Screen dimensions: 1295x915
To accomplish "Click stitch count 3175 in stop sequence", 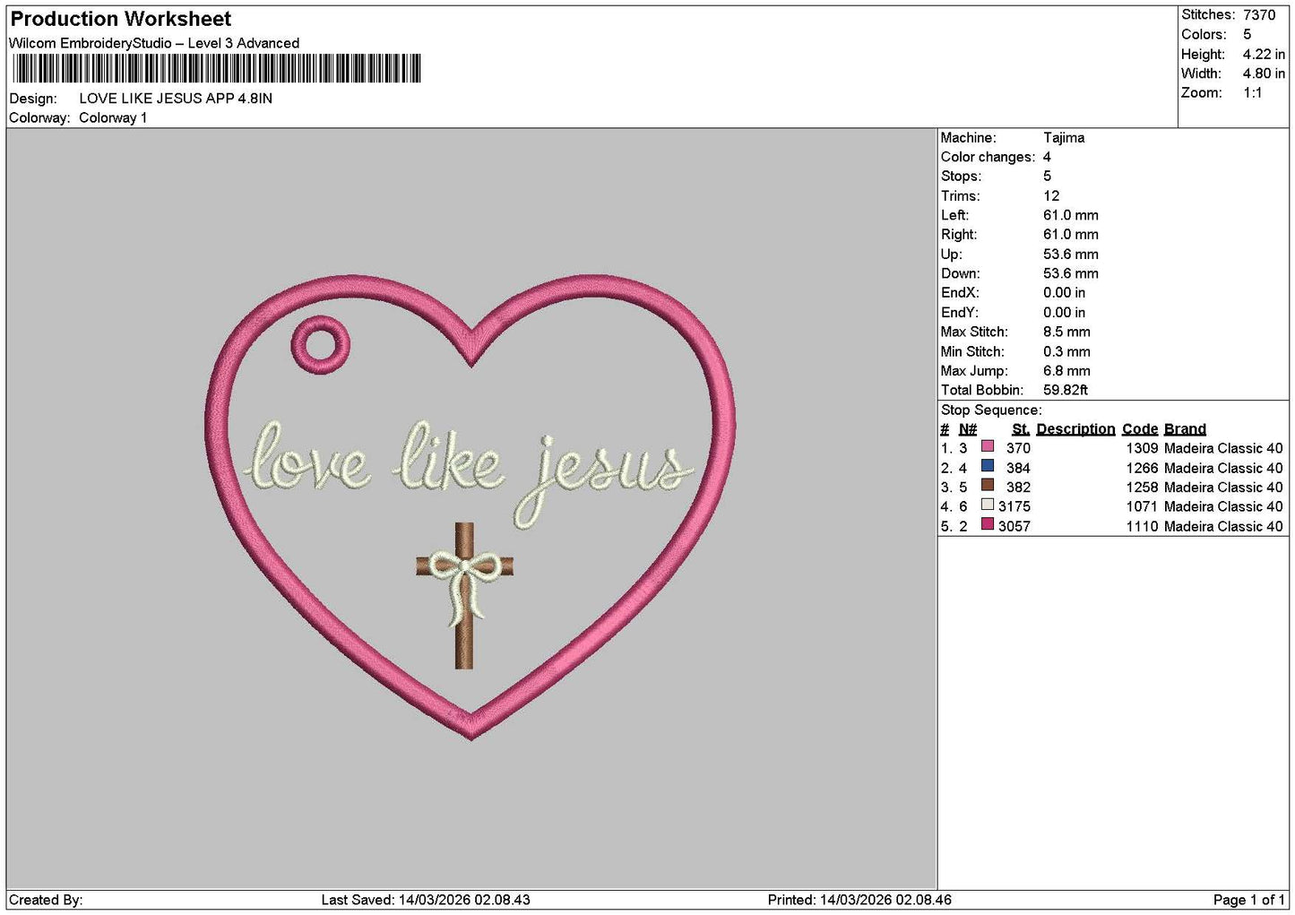I will tap(1014, 506).
